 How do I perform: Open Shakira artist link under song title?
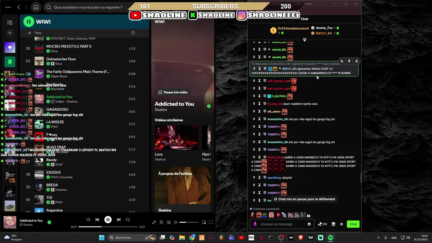tap(161, 110)
